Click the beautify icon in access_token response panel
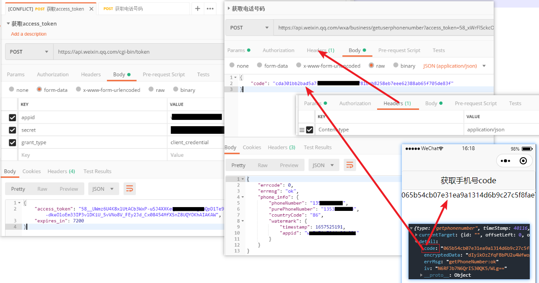This screenshot has width=539, height=283. tap(129, 189)
